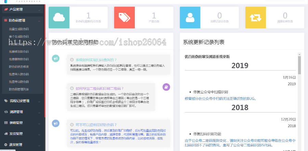The height and width of the screenshot is (151, 308).
Task: Open help topic 可不可以提前印好防伪码
Action: click(96, 125)
